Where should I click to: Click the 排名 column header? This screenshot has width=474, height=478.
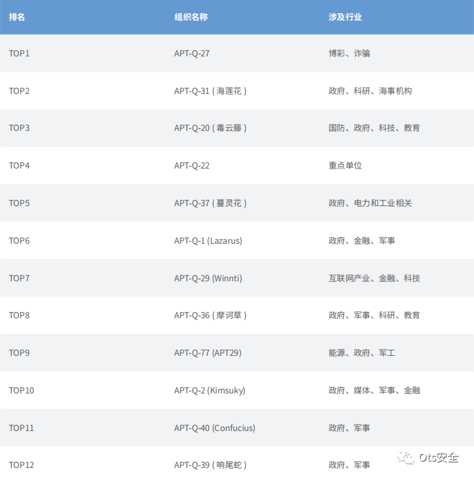coord(17,17)
